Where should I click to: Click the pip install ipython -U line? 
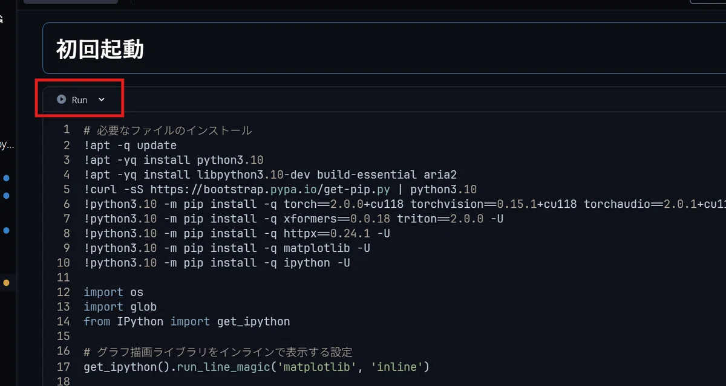click(x=217, y=263)
